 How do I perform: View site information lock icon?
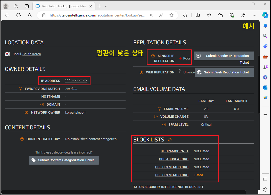(x=44, y=15)
